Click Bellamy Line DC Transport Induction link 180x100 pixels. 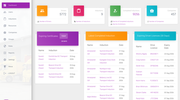(x=107, y=79)
